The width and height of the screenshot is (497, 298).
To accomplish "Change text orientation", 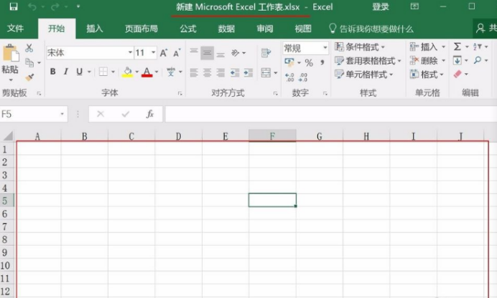I will pyautogui.click(x=236, y=53).
